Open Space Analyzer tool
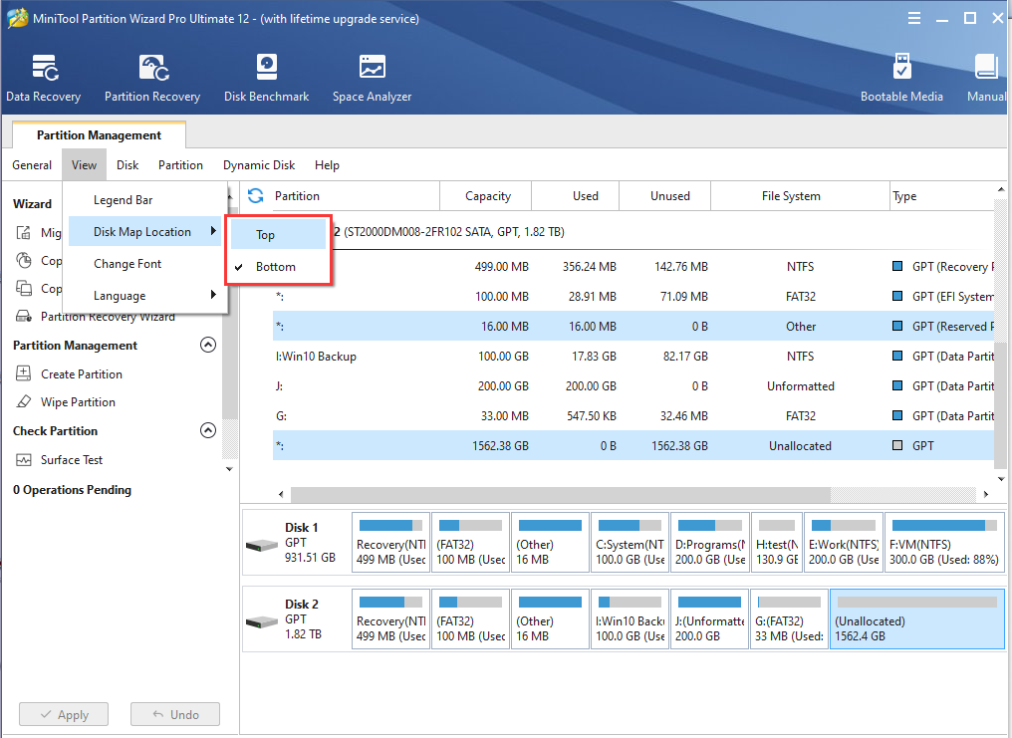 click(x=372, y=78)
